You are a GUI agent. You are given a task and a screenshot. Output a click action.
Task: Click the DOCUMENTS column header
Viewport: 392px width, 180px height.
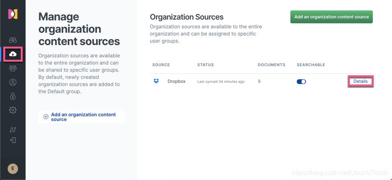(x=272, y=65)
